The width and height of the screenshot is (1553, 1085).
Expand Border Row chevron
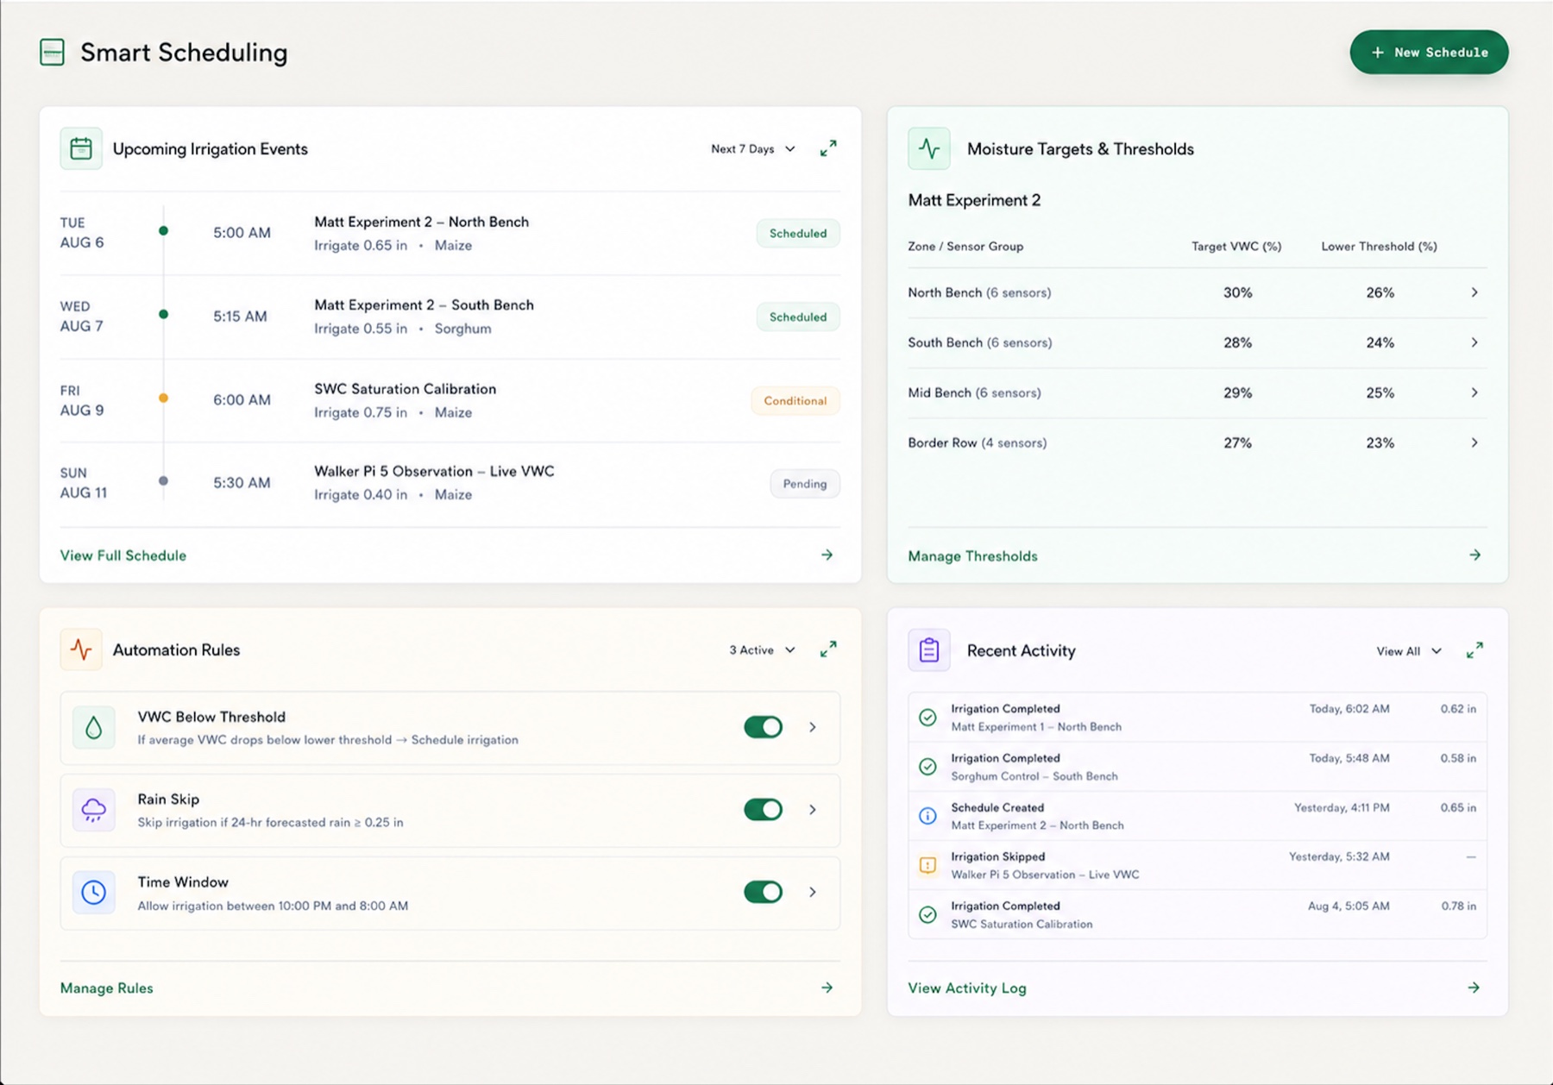1474,442
